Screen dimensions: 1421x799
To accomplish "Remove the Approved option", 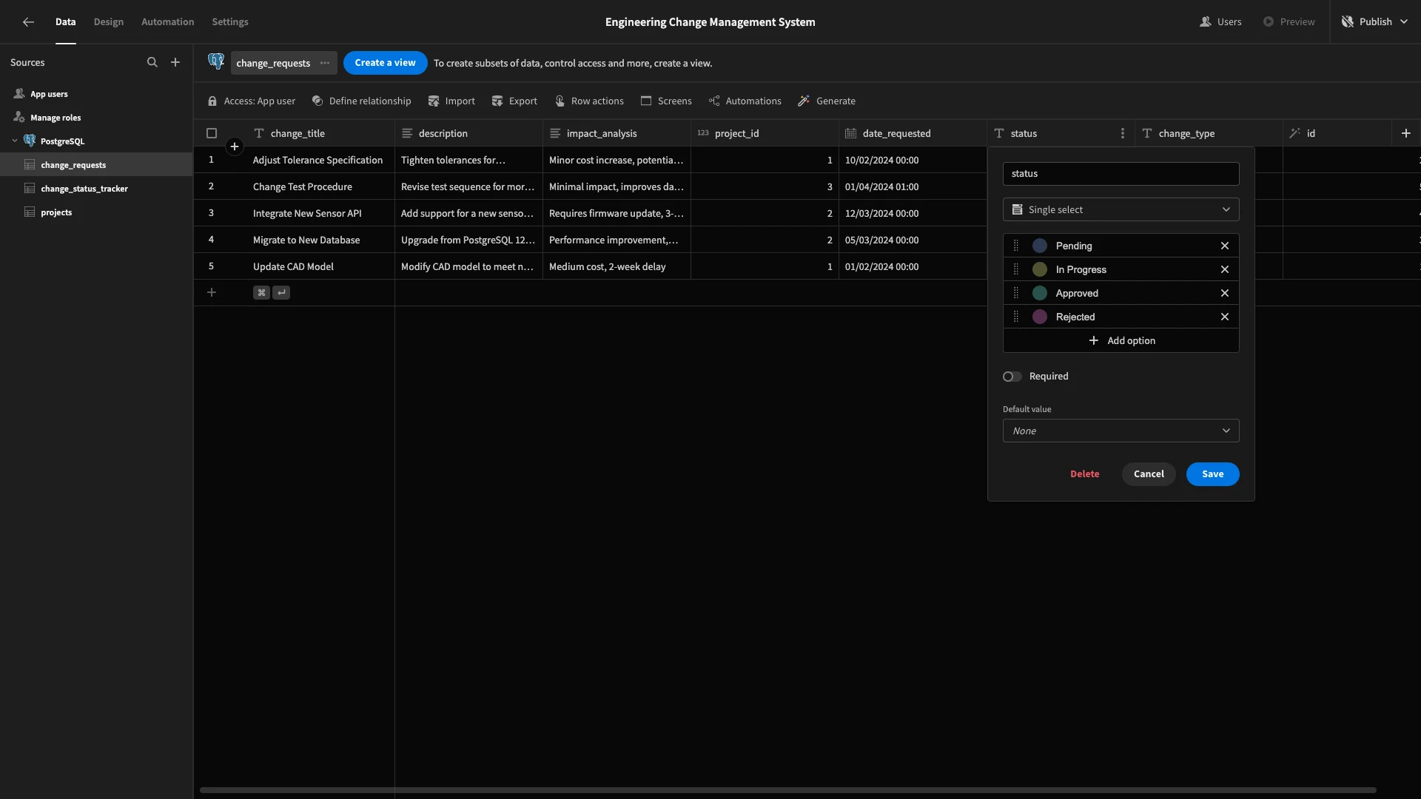I will click(1225, 293).
